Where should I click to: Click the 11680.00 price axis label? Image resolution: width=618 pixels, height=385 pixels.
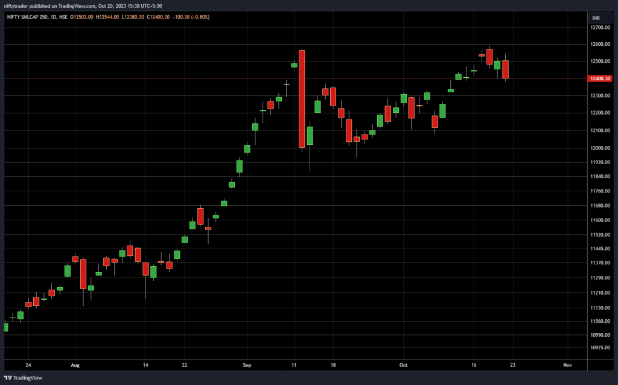600,206
